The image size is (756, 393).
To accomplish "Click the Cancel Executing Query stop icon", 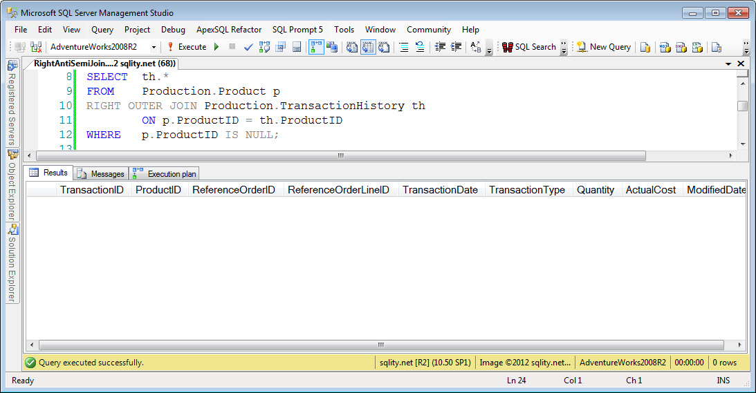I will (232, 47).
